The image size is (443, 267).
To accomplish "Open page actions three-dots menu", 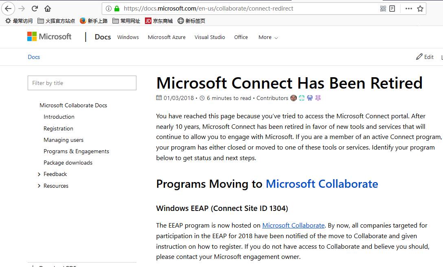I will pos(408,9).
